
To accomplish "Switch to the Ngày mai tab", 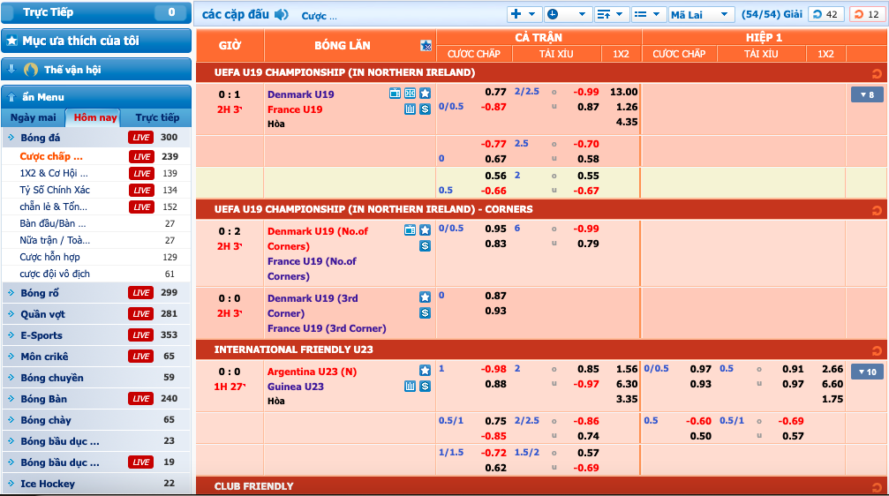I will (34, 118).
